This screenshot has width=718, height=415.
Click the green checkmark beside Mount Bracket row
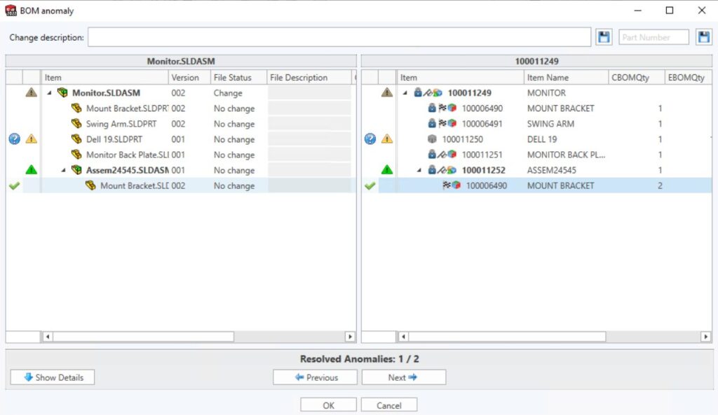pyautogui.click(x=14, y=185)
